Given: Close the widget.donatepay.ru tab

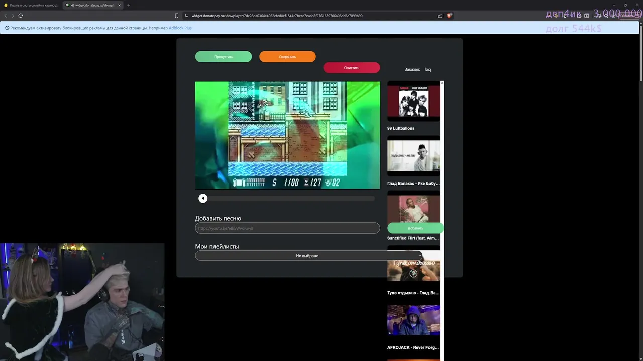Looking at the screenshot, I should click(119, 5).
